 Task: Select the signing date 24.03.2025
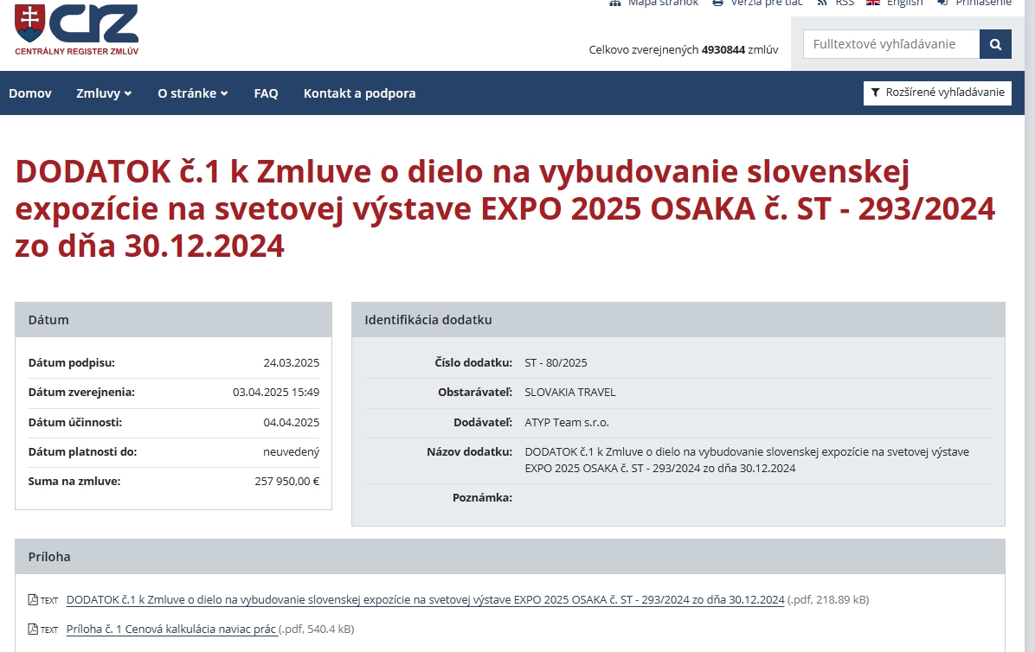tap(291, 363)
